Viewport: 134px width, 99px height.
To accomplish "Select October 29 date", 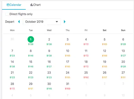I will click(x=31, y=86).
